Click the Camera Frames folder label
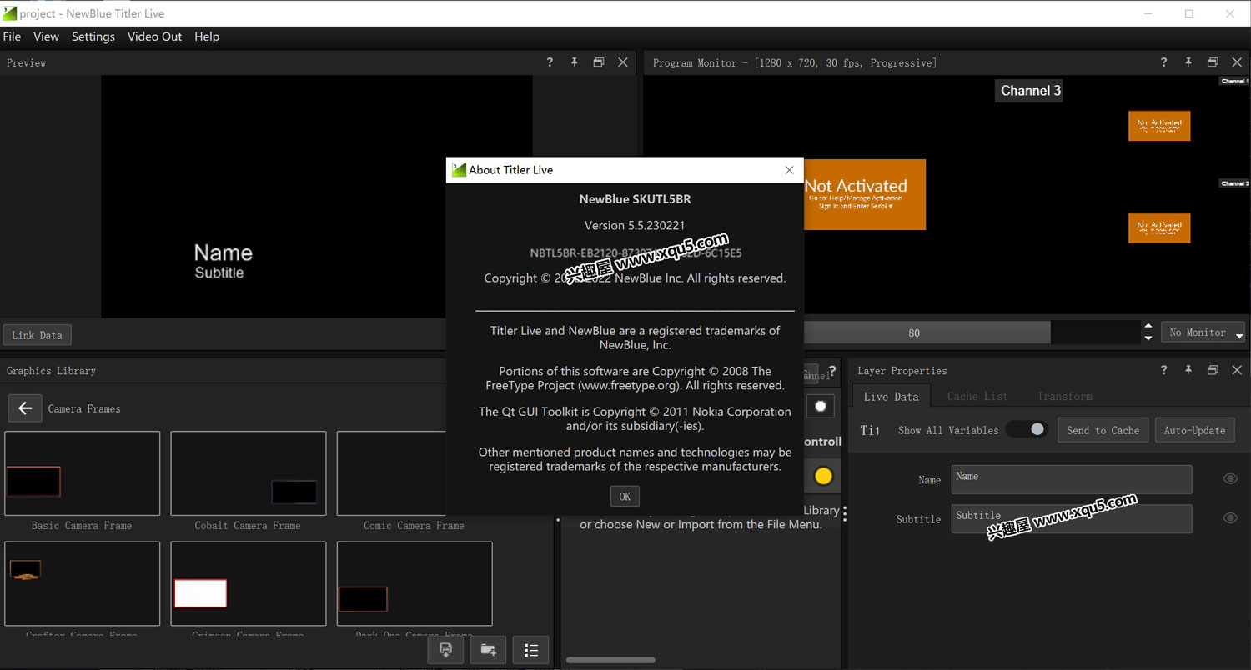Image resolution: width=1251 pixels, height=670 pixels. pos(84,408)
